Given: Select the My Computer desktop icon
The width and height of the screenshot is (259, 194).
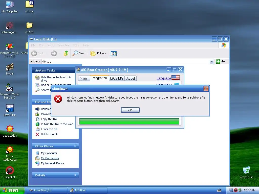Looking at the screenshot, I should [x=10, y=7].
